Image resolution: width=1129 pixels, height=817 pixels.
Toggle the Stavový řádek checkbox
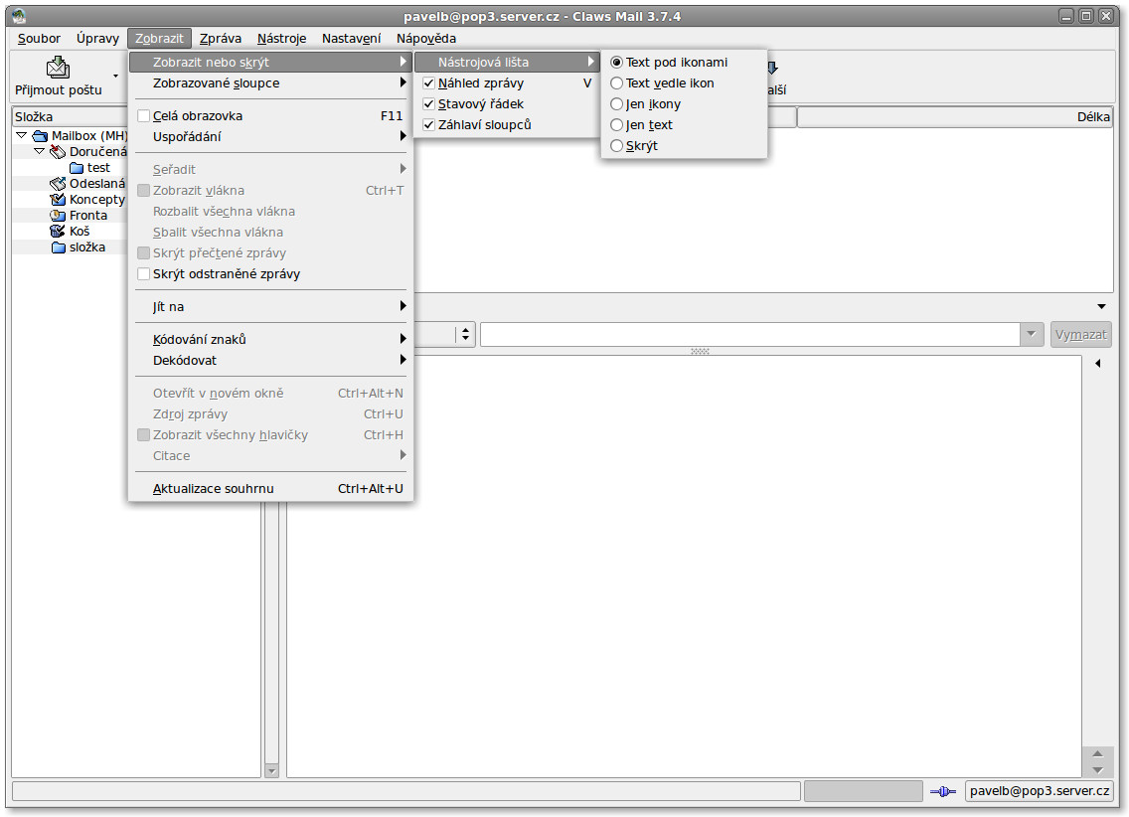coord(429,104)
